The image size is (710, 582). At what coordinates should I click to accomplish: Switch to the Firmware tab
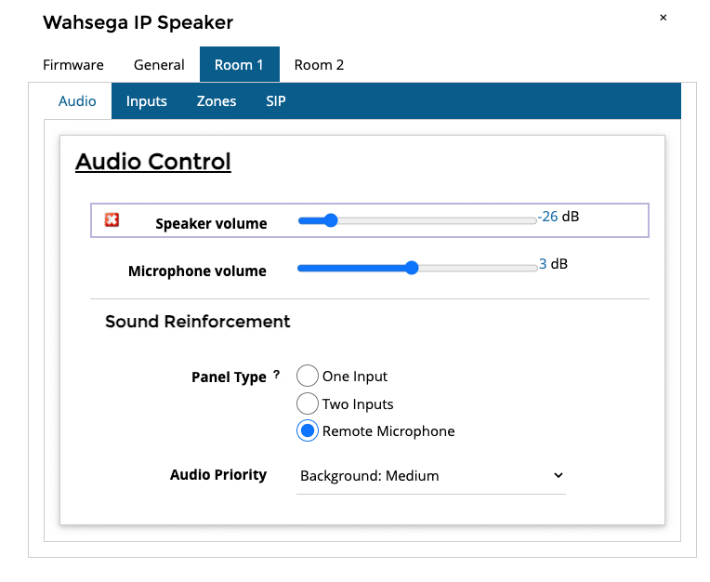click(x=73, y=65)
